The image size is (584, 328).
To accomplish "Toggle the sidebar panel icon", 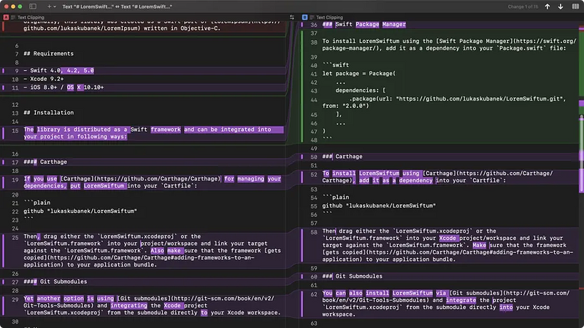I will pos(33,7).
